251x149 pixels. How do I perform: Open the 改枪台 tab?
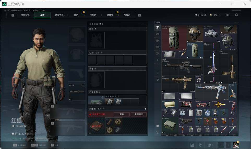pos(127,15)
